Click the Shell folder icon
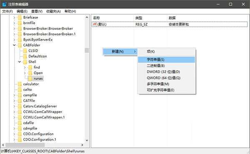This screenshot has height=154, width=250. [25, 62]
